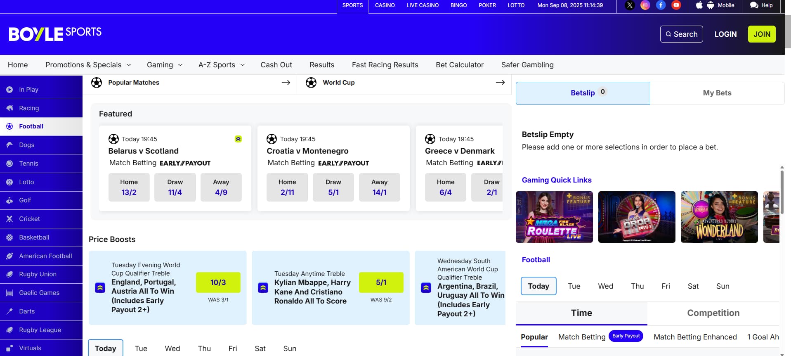Click the Search button
The width and height of the screenshot is (791, 356).
coord(682,34)
